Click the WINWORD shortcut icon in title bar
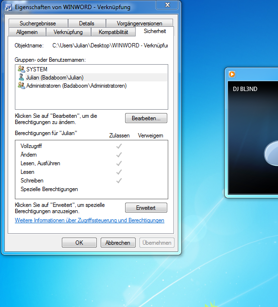This screenshot has height=307, width=278. pos(9,8)
